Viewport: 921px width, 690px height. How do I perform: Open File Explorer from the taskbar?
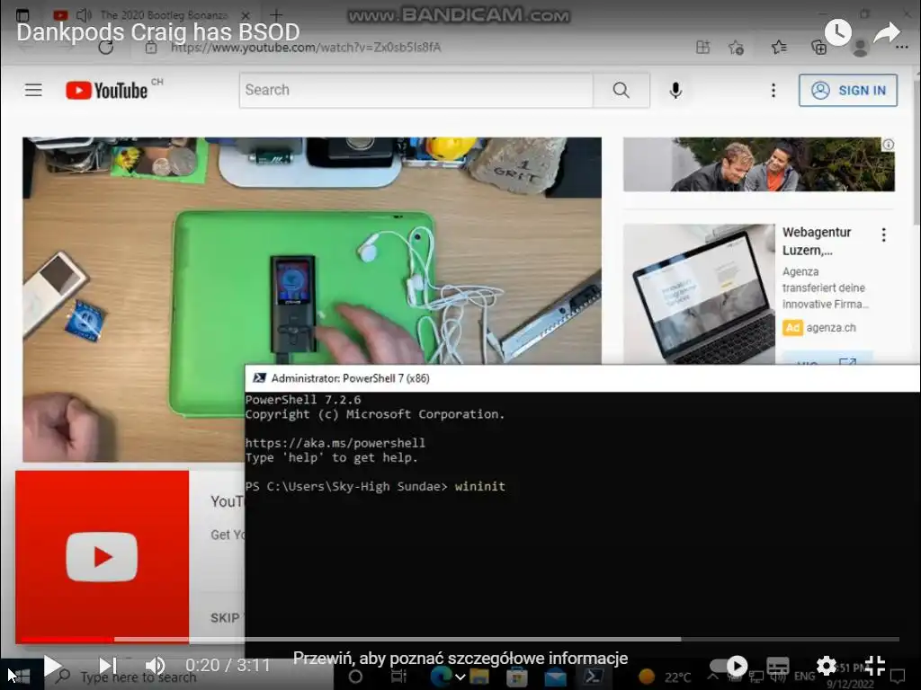[x=478, y=677]
